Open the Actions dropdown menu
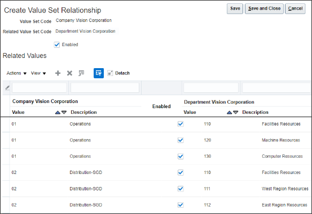Viewport: 312px width, 214px height. (16, 73)
